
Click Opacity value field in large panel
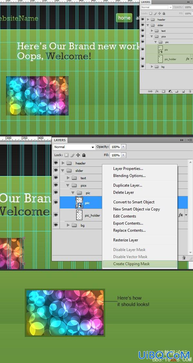click(115, 147)
